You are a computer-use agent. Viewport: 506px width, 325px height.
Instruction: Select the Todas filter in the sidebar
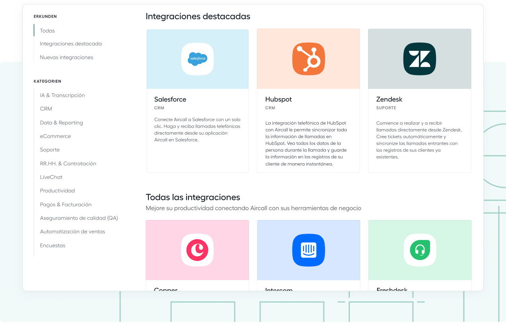point(47,31)
